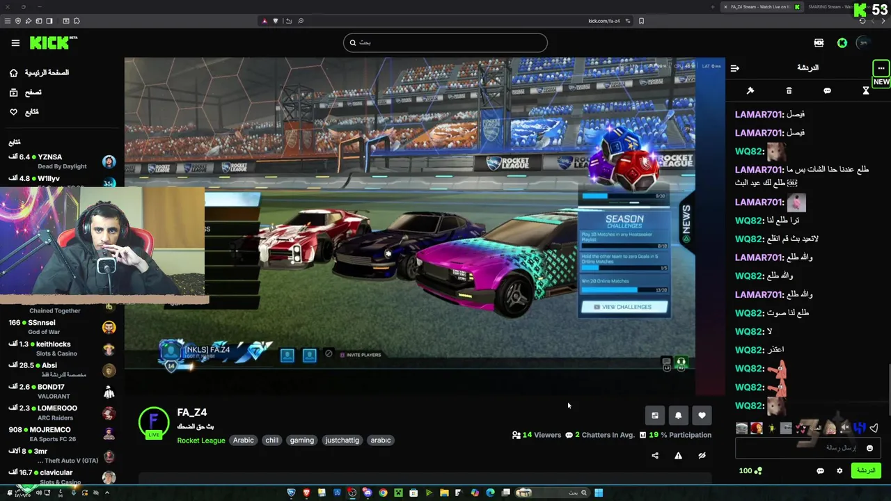Click the camera icon in top header
The height and width of the screenshot is (501, 891).
tap(819, 43)
